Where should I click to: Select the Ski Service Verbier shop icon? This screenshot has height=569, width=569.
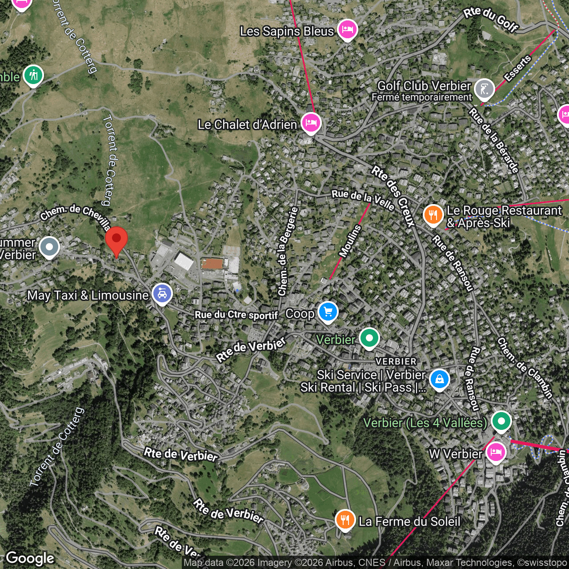click(439, 380)
